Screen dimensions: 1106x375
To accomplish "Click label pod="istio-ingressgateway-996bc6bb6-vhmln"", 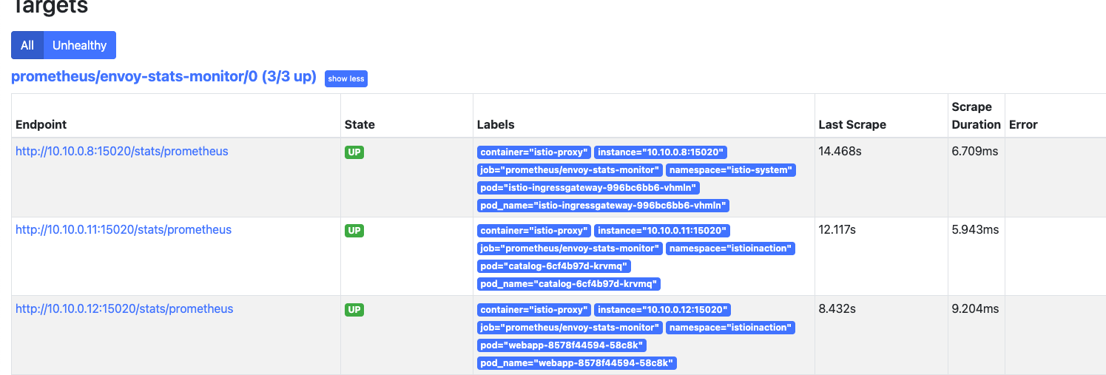I will [x=590, y=188].
